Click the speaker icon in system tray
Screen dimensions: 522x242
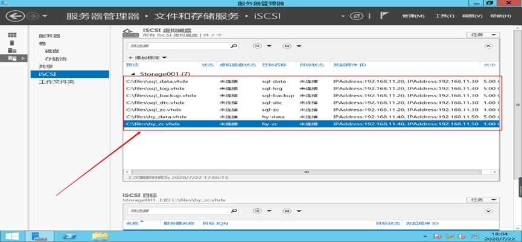462,236
